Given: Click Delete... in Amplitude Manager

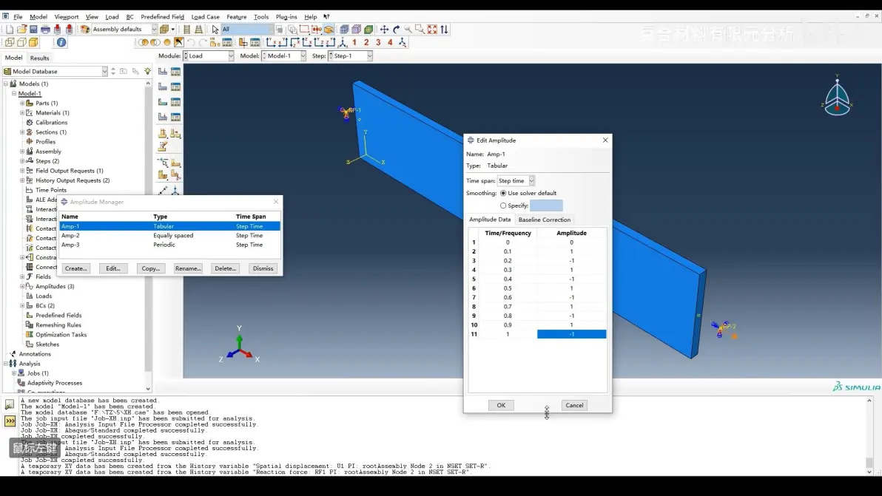Looking at the screenshot, I should [x=226, y=268].
